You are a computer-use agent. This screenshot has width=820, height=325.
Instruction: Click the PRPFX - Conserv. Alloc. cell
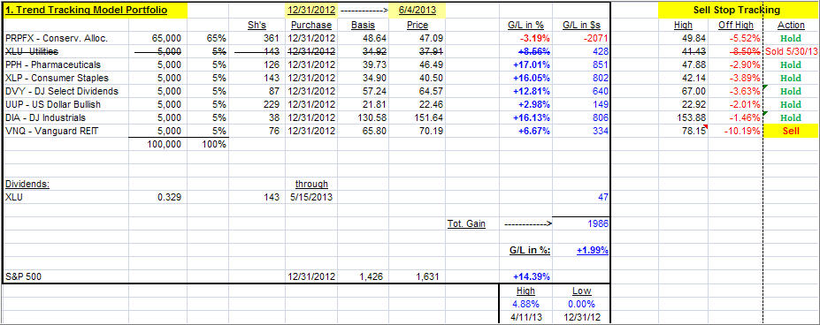[x=65, y=38]
